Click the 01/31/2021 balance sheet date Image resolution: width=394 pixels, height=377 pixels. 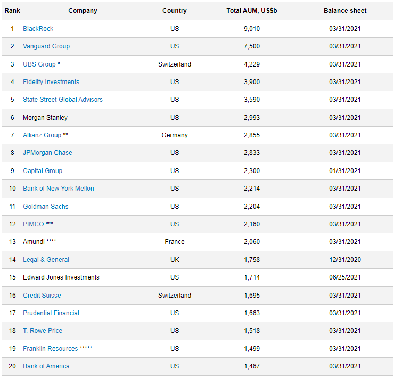(x=345, y=171)
